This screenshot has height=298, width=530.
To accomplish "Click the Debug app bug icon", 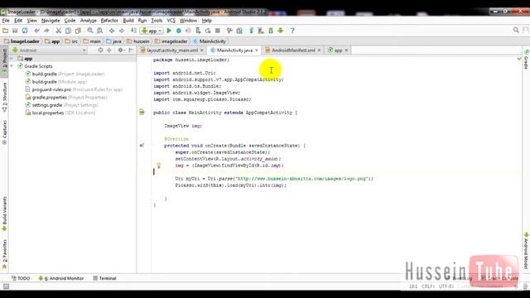I will click(179, 31).
